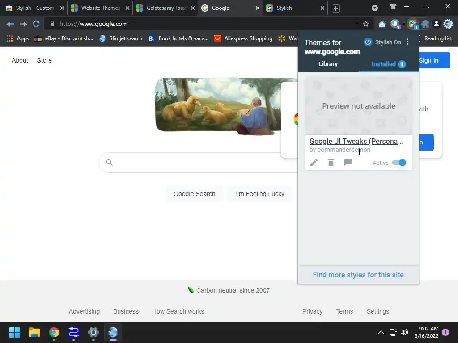Open Google's About page
The width and height of the screenshot is (458, 343).
click(x=20, y=60)
